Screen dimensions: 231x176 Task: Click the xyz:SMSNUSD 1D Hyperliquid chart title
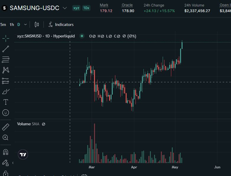click(x=46, y=36)
